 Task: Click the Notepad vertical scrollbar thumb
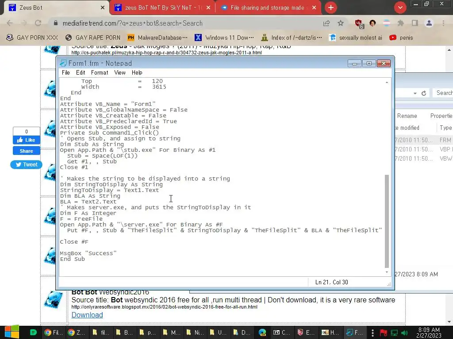pos(387,221)
